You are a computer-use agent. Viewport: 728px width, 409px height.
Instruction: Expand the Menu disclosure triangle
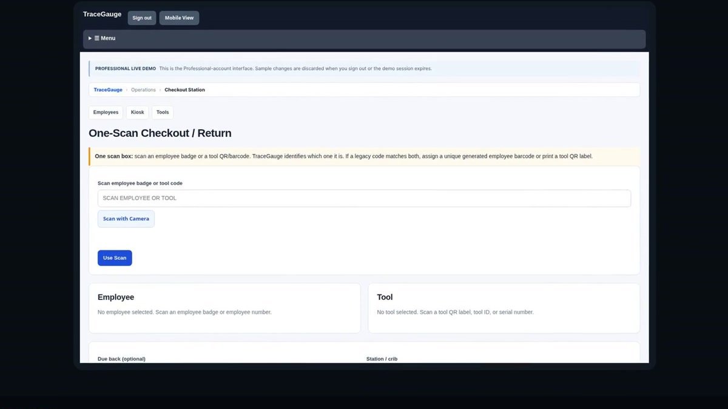[x=90, y=38]
